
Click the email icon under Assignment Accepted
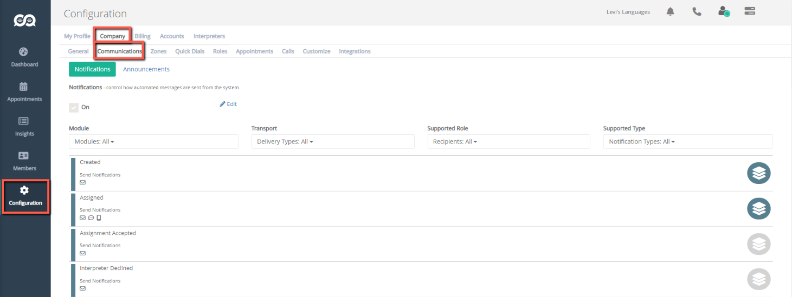pyautogui.click(x=82, y=253)
